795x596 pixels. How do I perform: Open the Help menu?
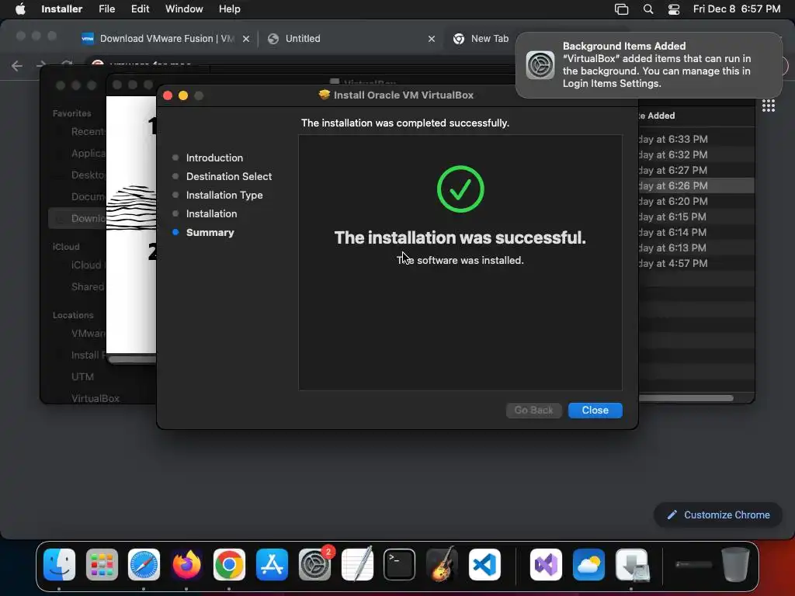point(229,9)
